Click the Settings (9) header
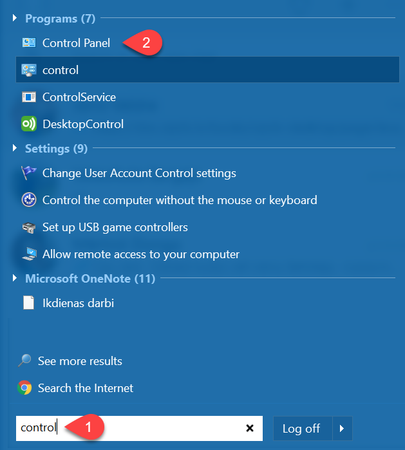This screenshot has width=405, height=450. pyautogui.click(x=56, y=149)
